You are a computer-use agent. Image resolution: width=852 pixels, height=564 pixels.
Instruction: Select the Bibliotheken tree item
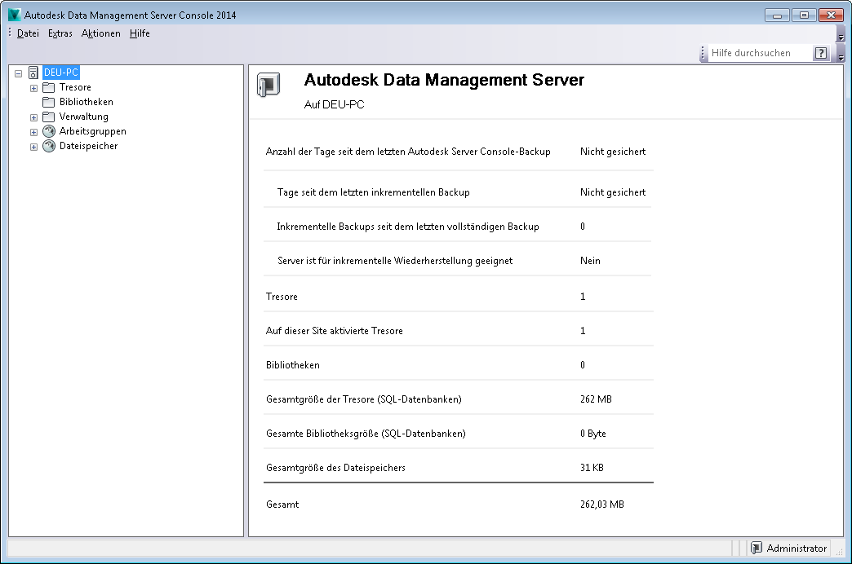pos(86,102)
